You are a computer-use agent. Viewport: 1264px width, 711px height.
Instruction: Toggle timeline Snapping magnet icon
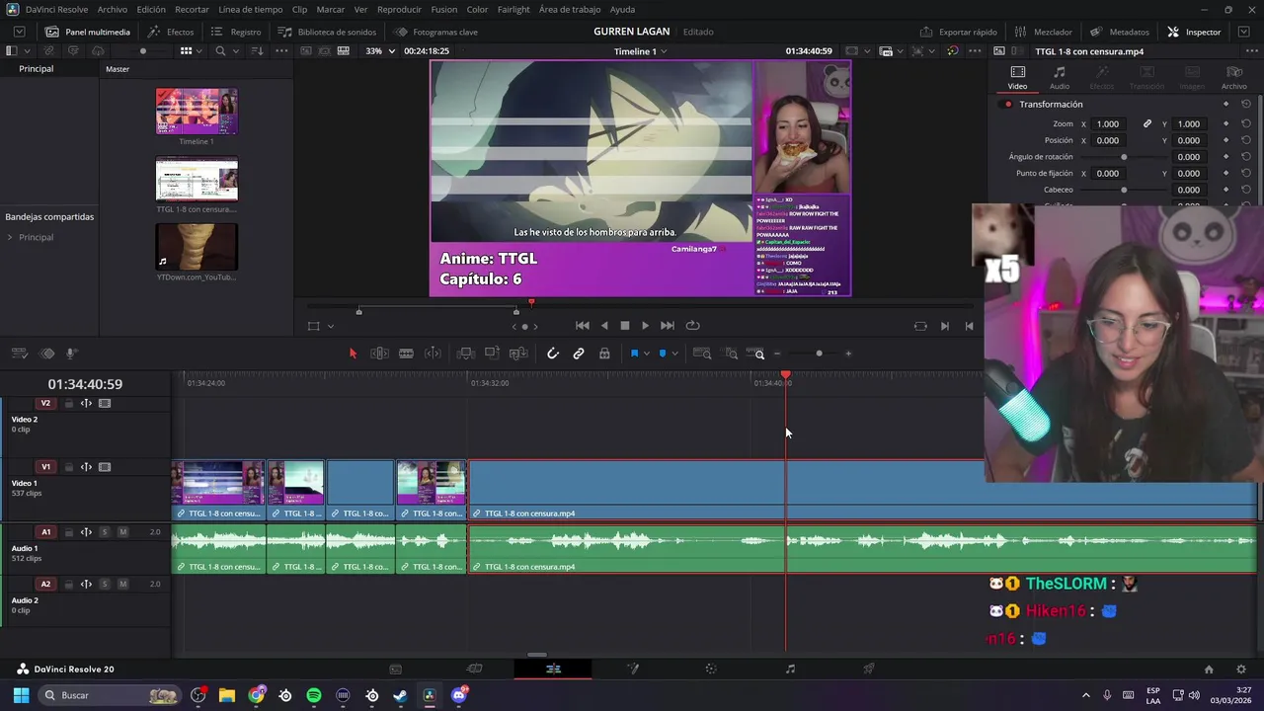point(553,354)
